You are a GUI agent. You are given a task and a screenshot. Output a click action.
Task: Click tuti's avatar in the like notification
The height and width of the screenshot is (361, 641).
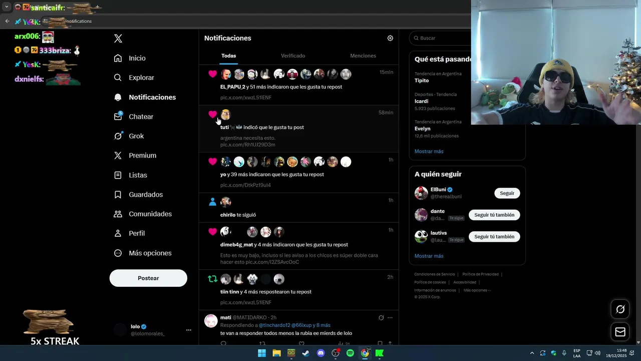click(x=225, y=115)
